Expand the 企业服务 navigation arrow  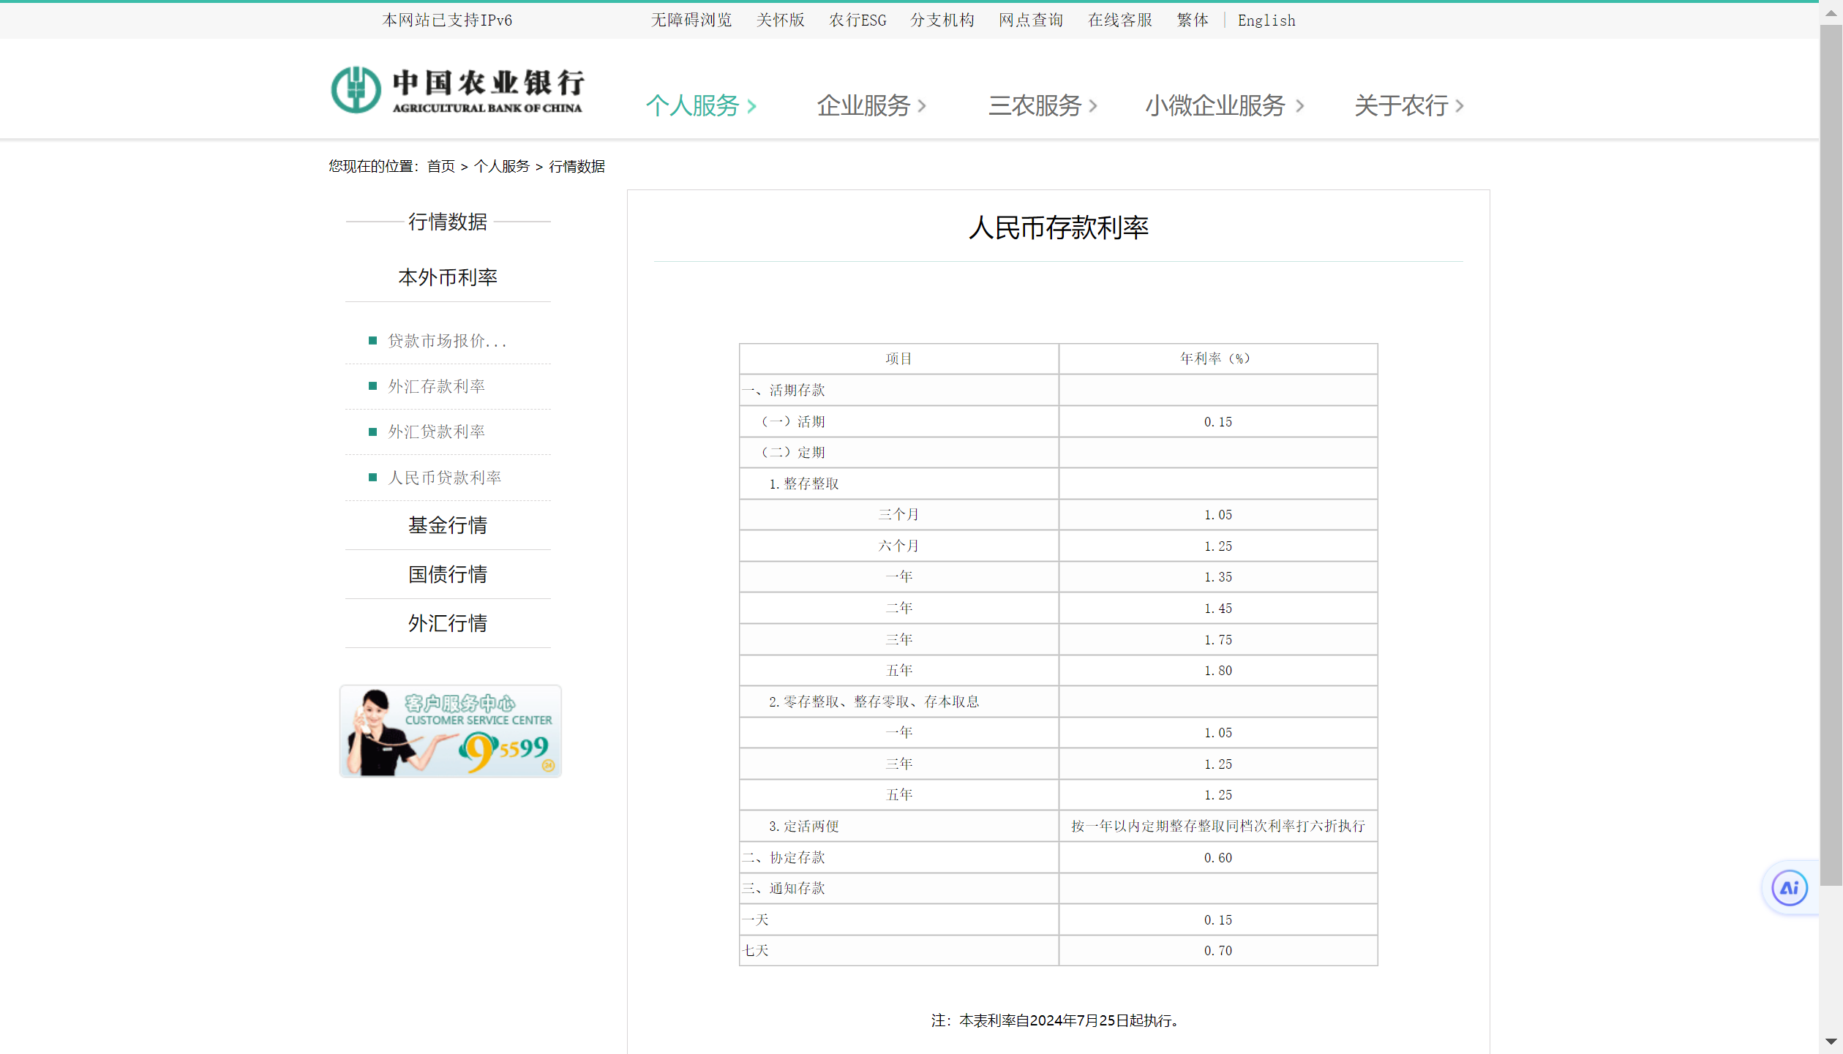tap(922, 107)
